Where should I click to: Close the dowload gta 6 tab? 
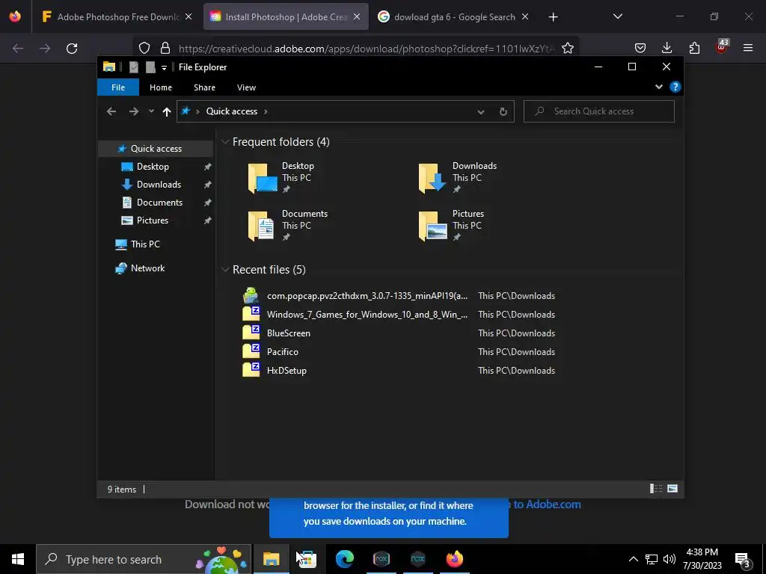point(525,17)
